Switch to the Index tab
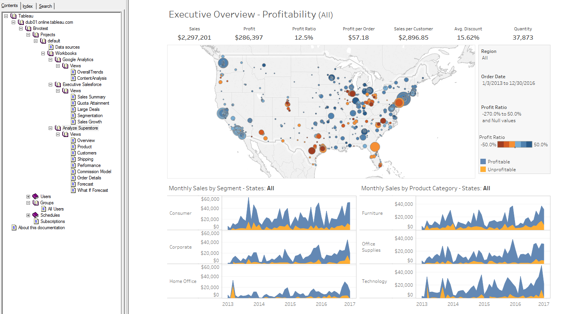561x314 pixels. point(28,6)
